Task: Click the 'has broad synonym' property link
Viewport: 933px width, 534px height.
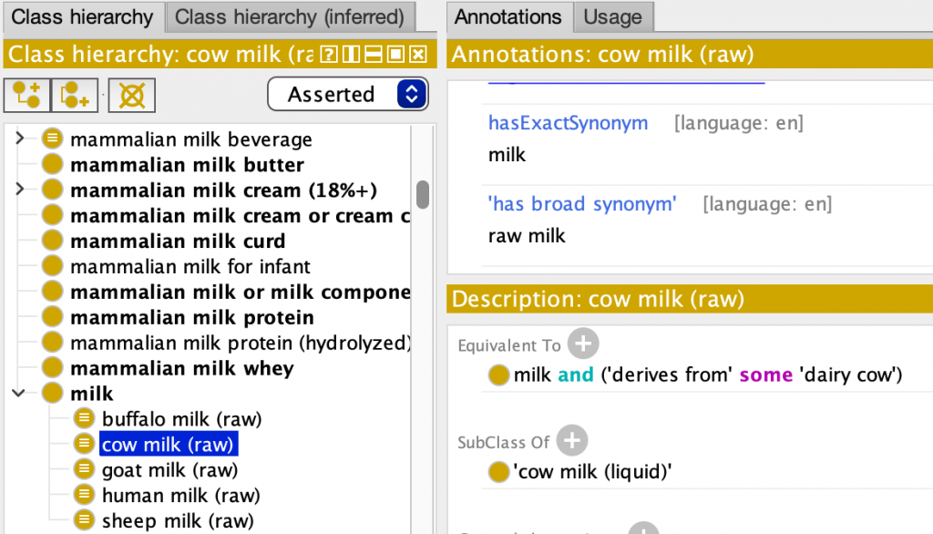Action: [582, 203]
